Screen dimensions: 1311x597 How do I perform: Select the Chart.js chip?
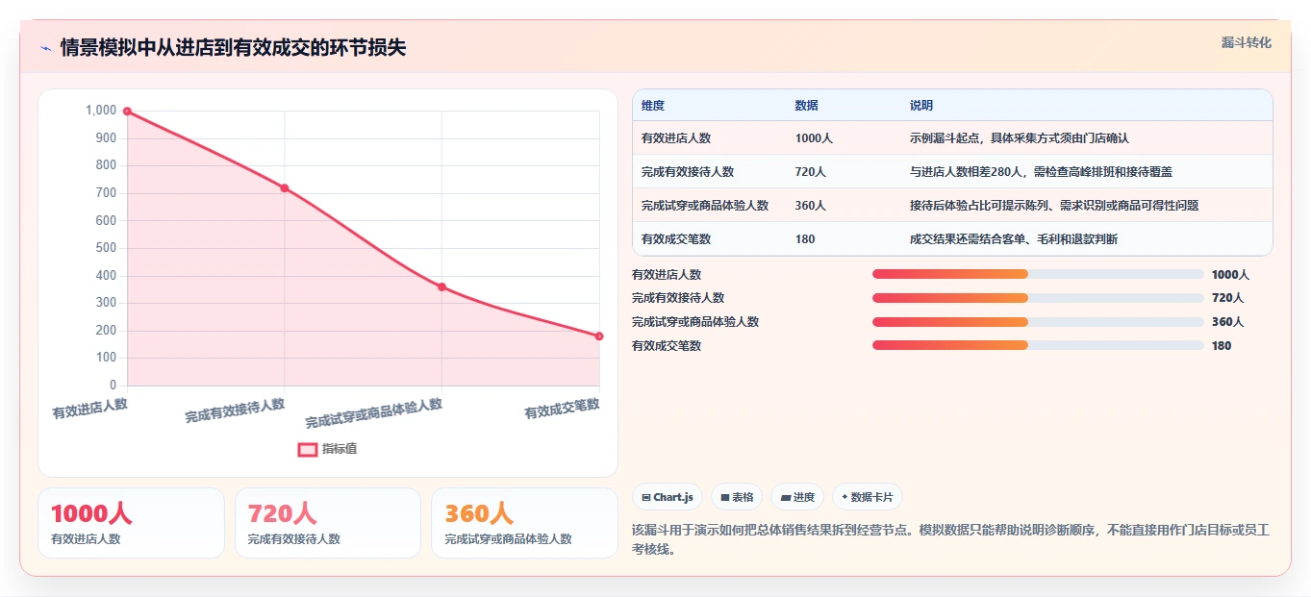coord(668,497)
